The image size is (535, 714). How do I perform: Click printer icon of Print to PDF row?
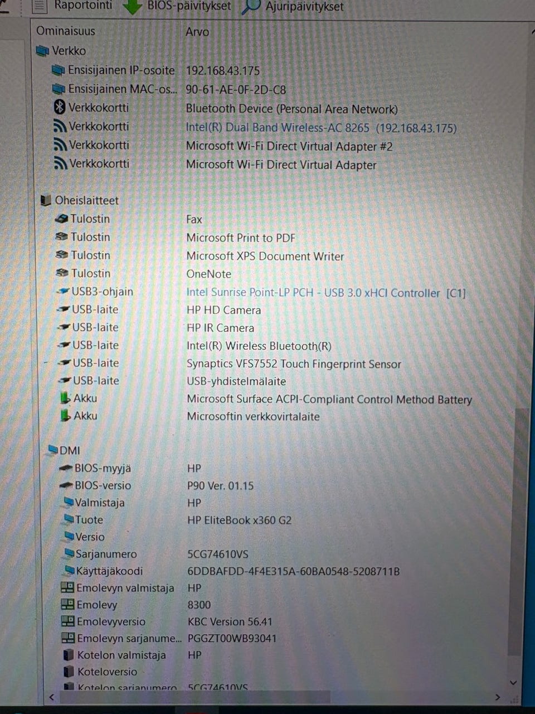coord(62,237)
